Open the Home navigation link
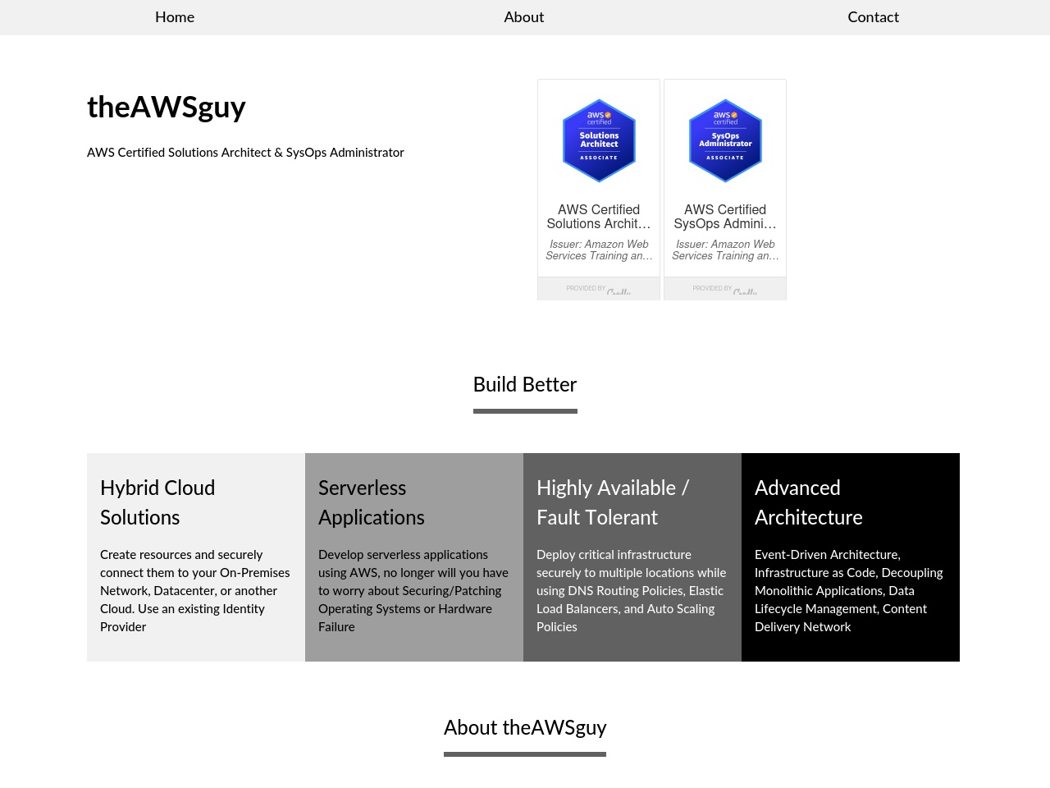 (x=175, y=17)
